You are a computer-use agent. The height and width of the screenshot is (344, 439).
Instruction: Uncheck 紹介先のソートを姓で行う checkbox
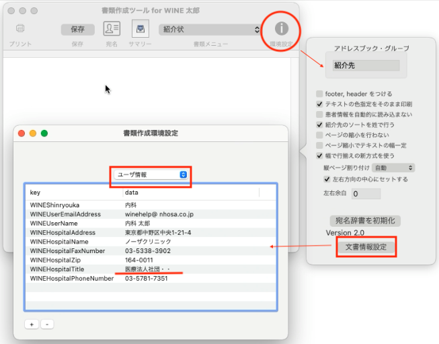(319, 125)
